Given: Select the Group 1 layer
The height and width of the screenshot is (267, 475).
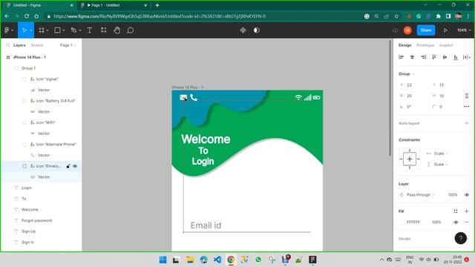Looking at the screenshot, I should 28,68.
